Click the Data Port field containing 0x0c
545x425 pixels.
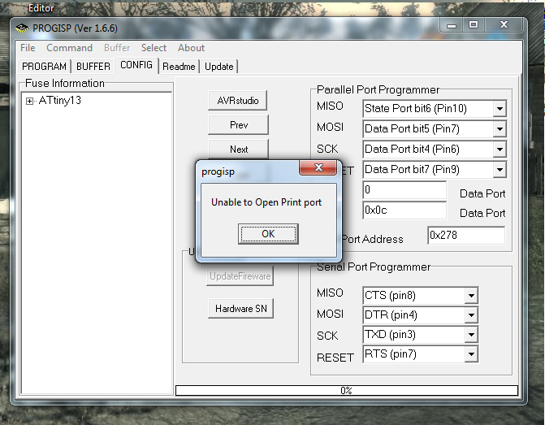coord(404,210)
